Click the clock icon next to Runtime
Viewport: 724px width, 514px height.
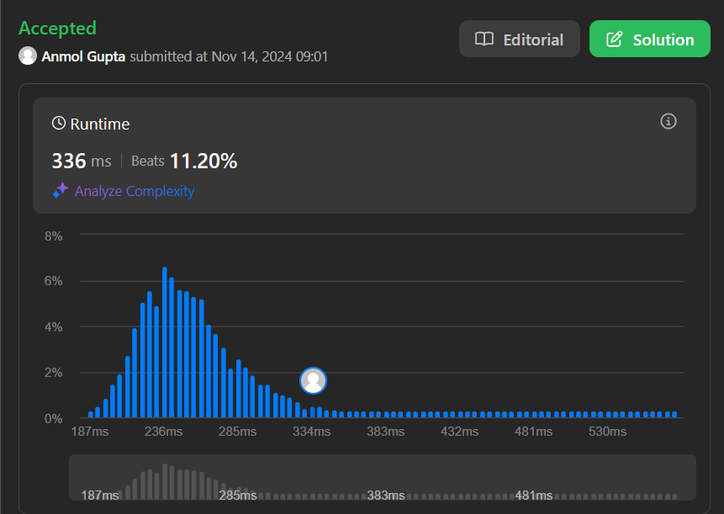click(59, 124)
